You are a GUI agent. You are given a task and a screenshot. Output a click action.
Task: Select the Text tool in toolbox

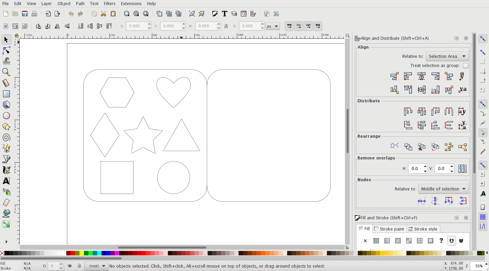pyautogui.click(x=6, y=181)
